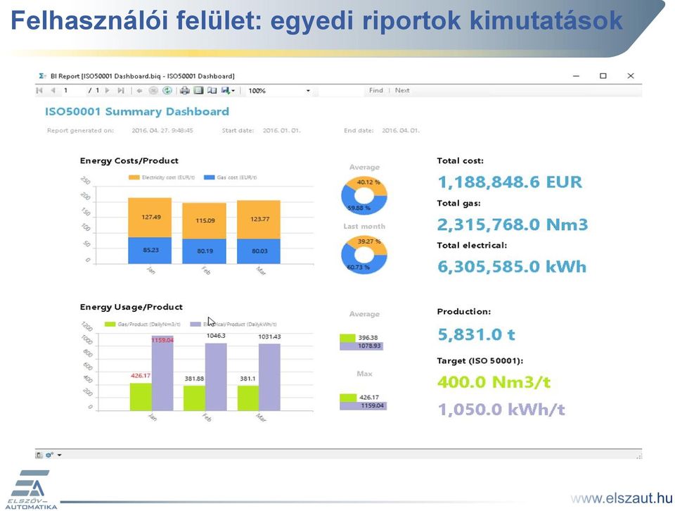Close the BI Report window
The height and width of the screenshot is (511, 675).
631,76
